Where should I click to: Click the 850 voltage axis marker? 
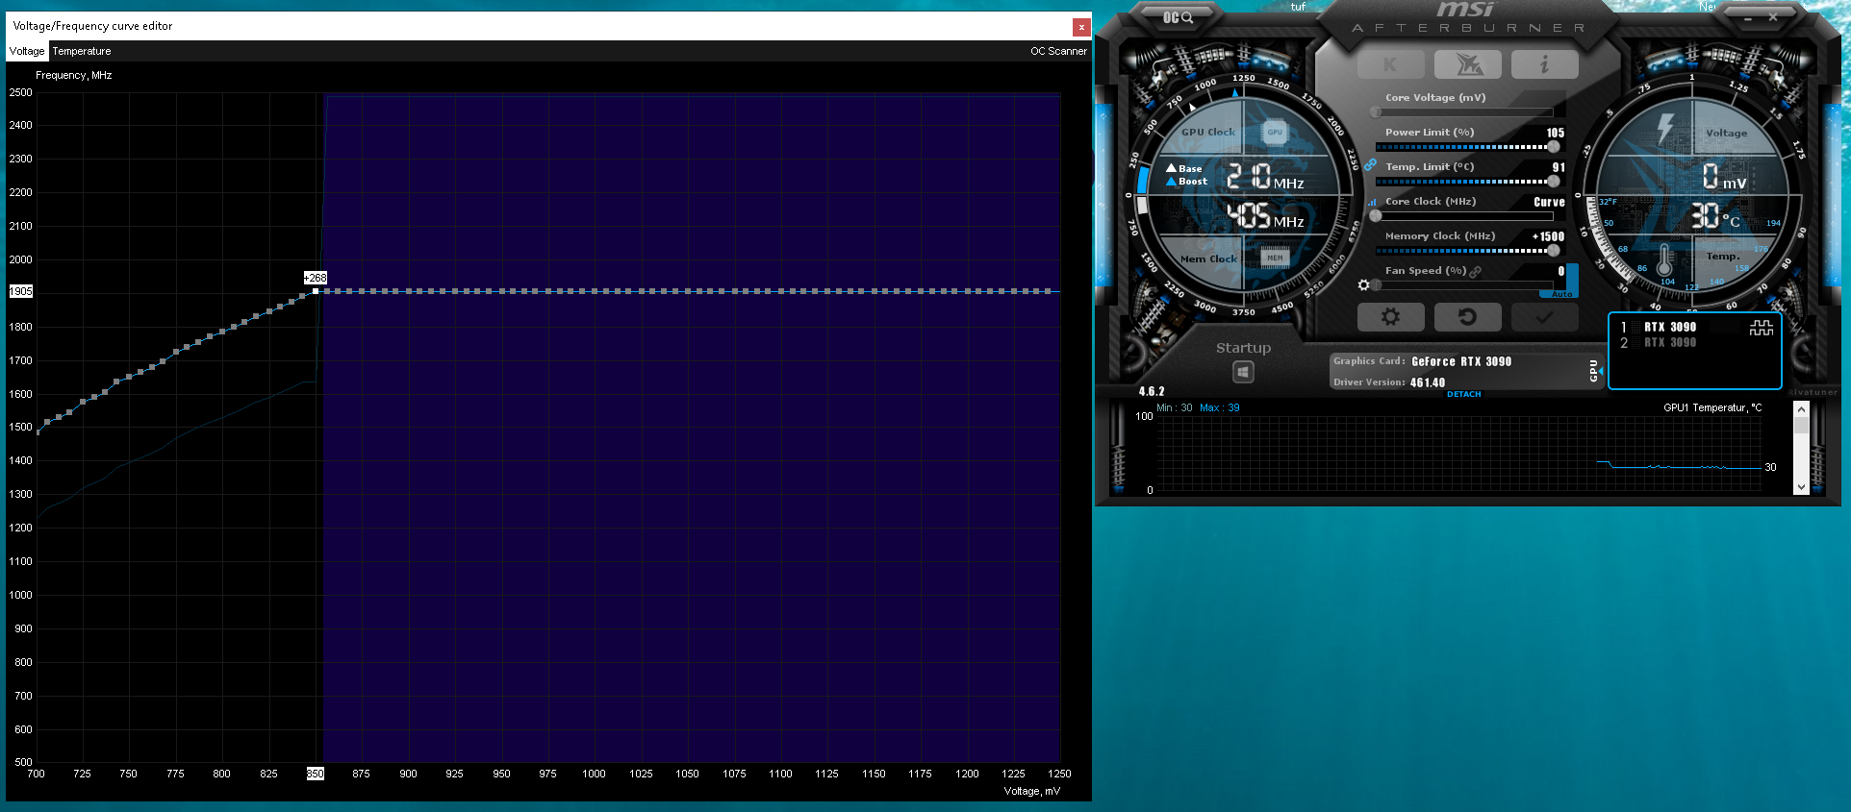pyautogui.click(x=316, y=774)
